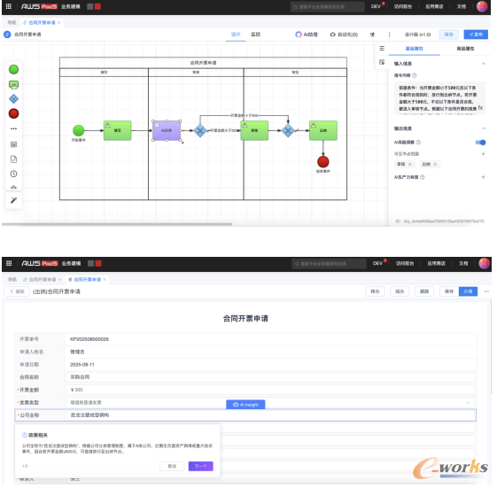
Task: Click the clock icon in the palette
Action: tap(13, 174)
